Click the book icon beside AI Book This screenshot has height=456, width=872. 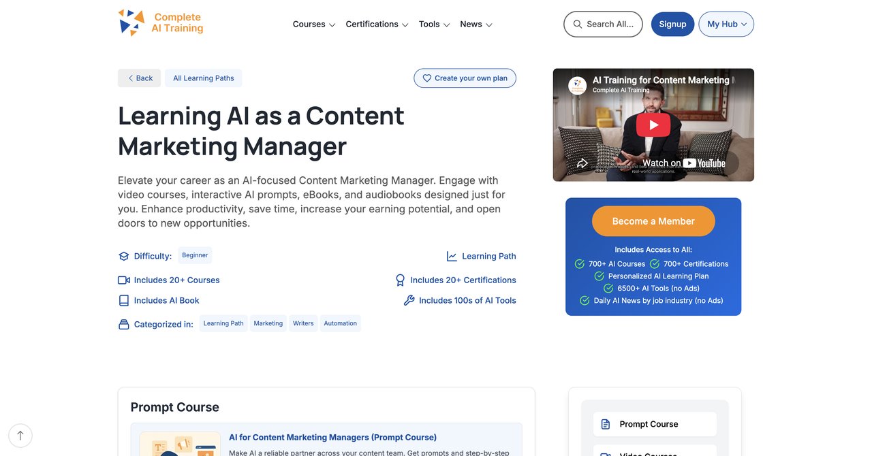[x=123, y=300]
